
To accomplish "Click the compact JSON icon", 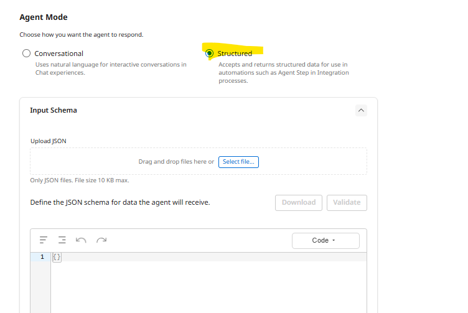I will [x=62, y=240].
